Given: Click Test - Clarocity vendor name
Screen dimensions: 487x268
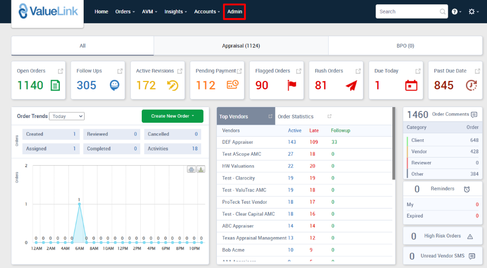Looking at the screenshot, I should point(239,178).
